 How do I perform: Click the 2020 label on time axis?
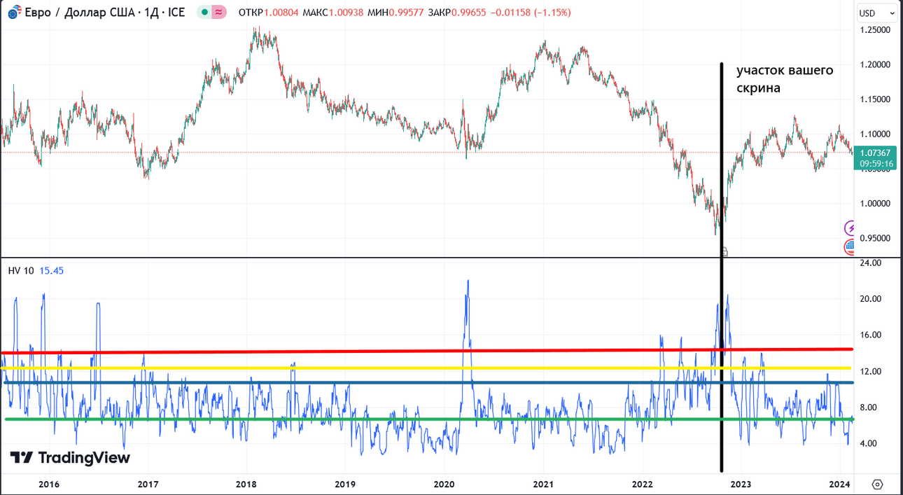pos(444,484)
